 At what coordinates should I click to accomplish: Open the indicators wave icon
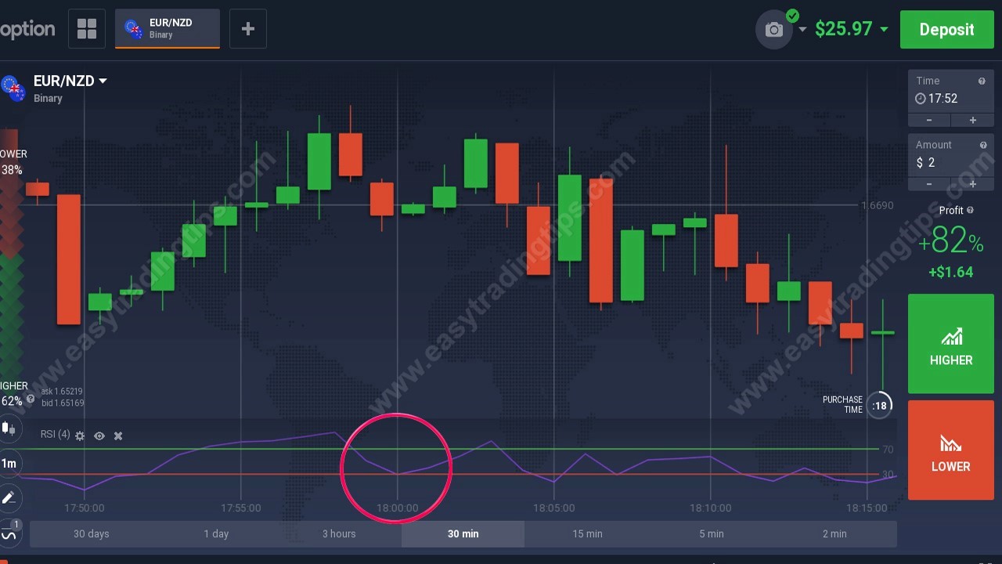click(x=9, y=534)
